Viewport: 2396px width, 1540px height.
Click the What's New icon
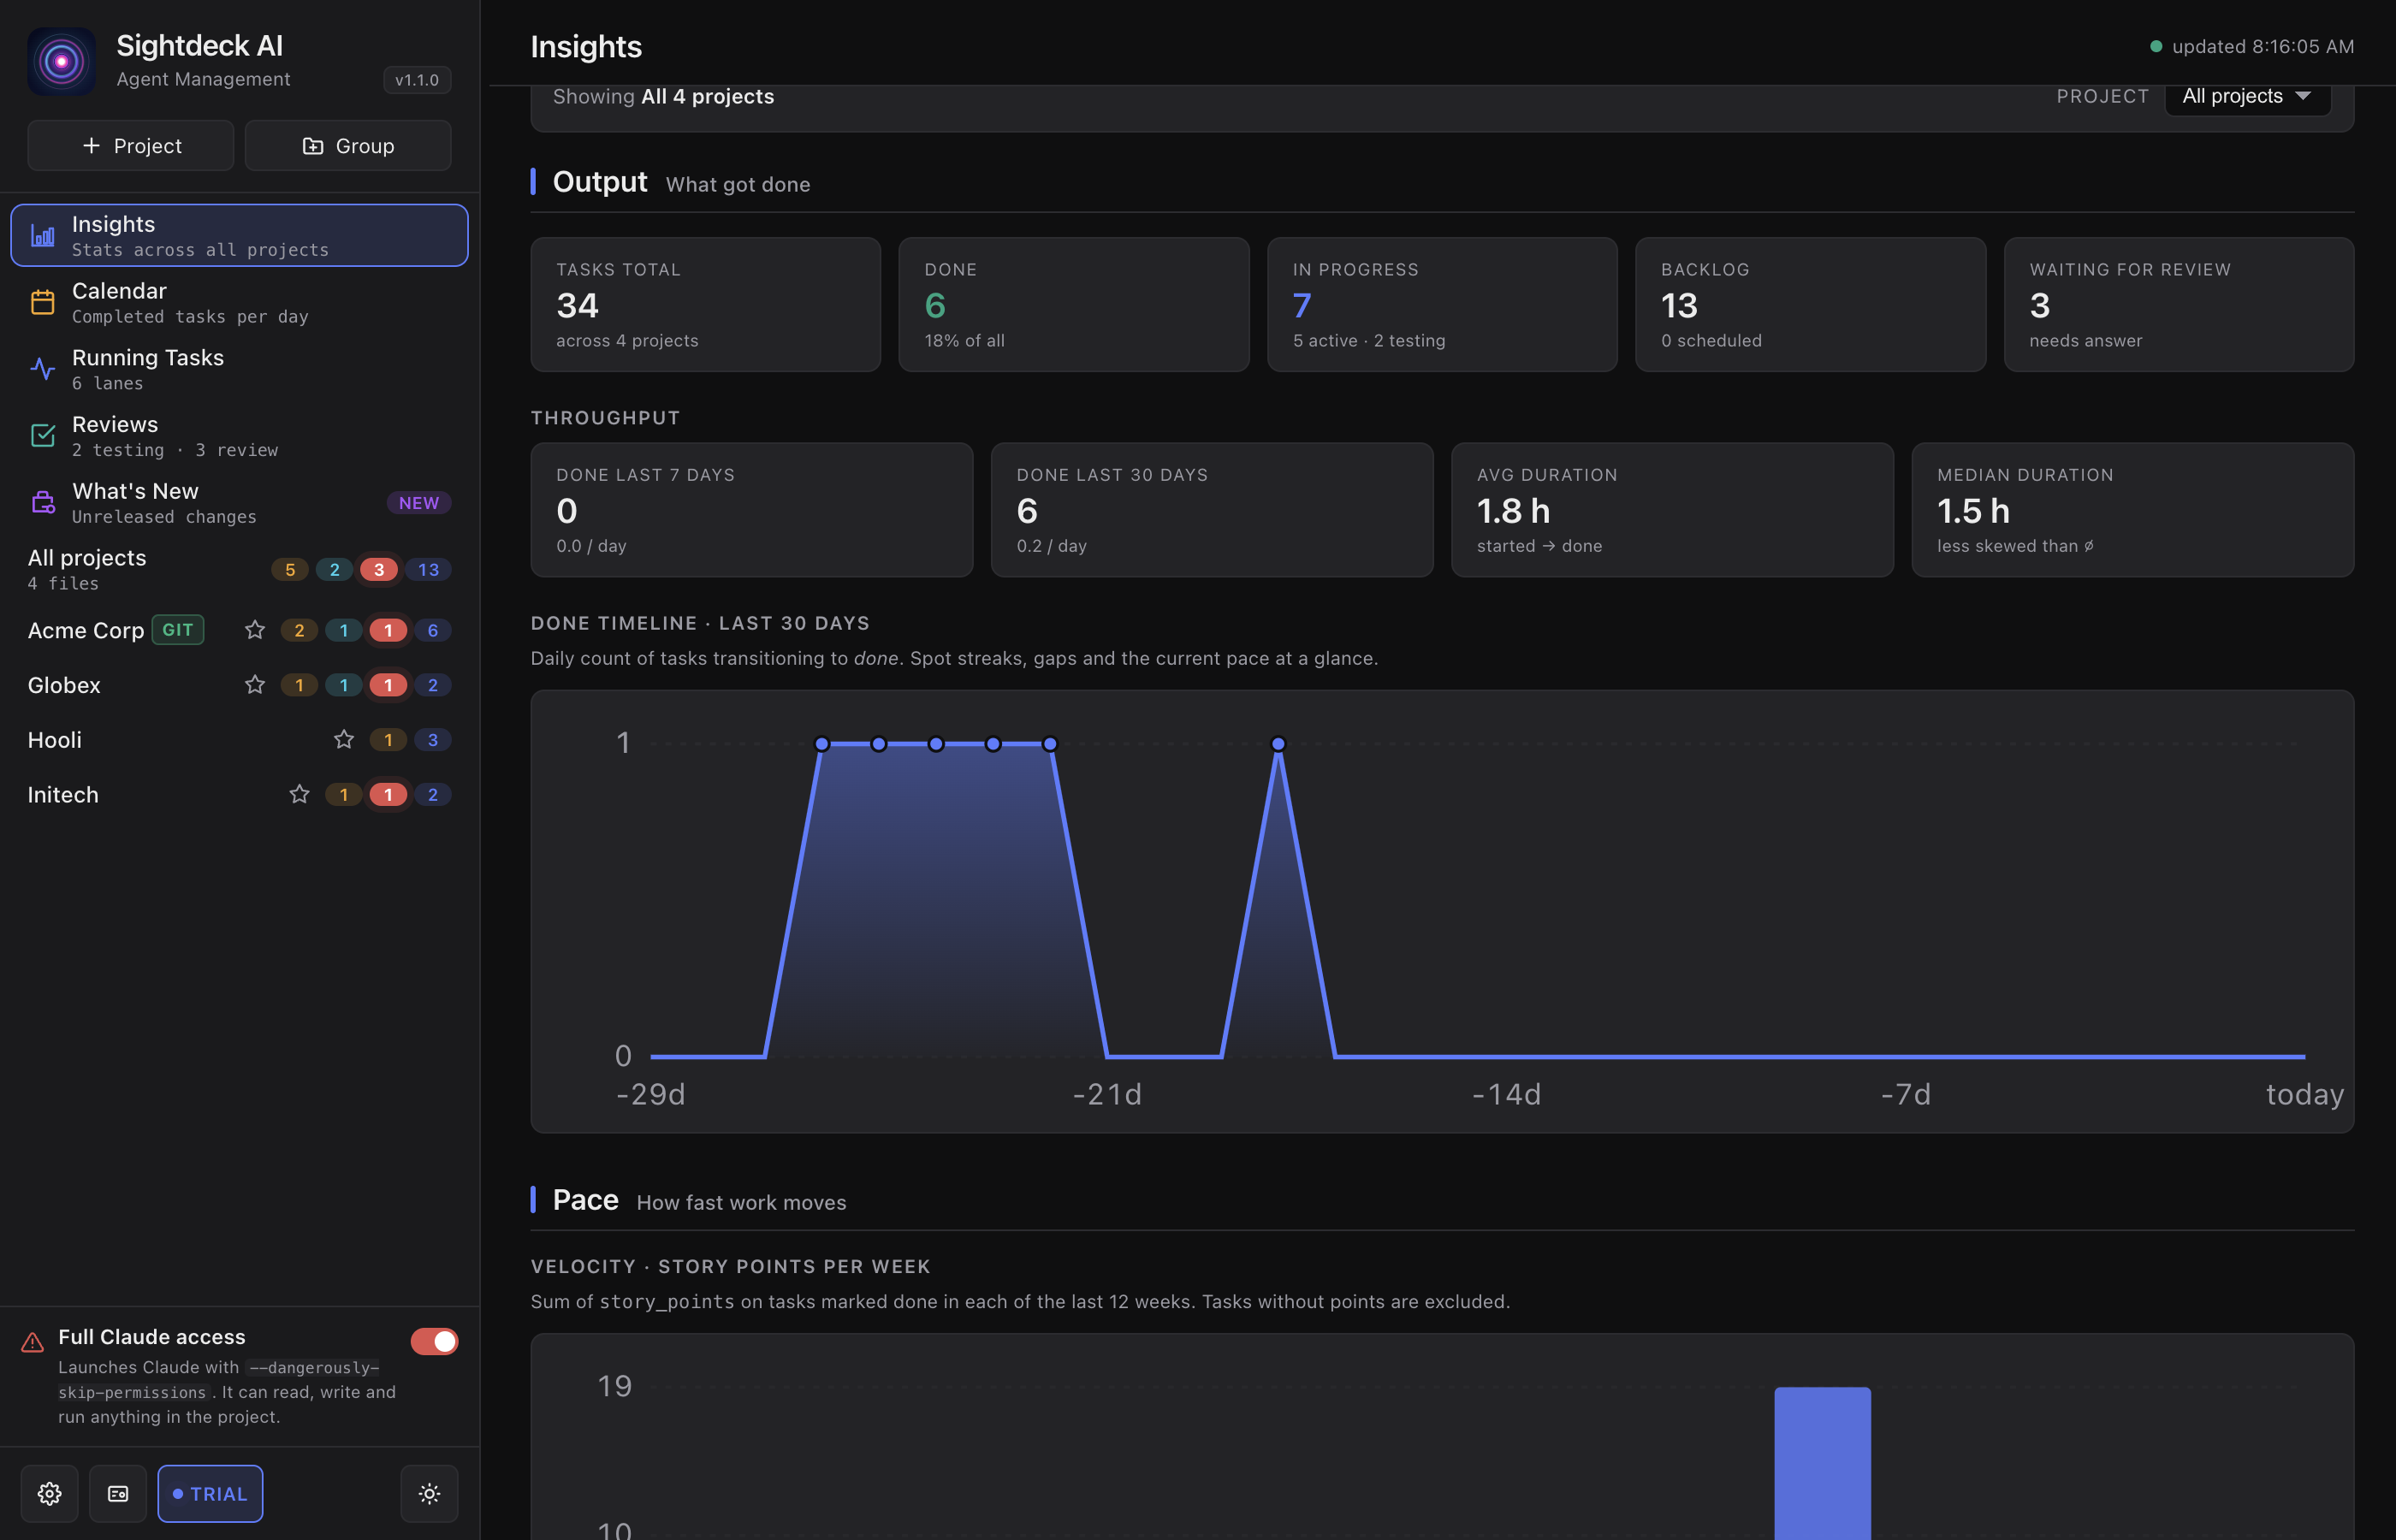coord(43,503)
